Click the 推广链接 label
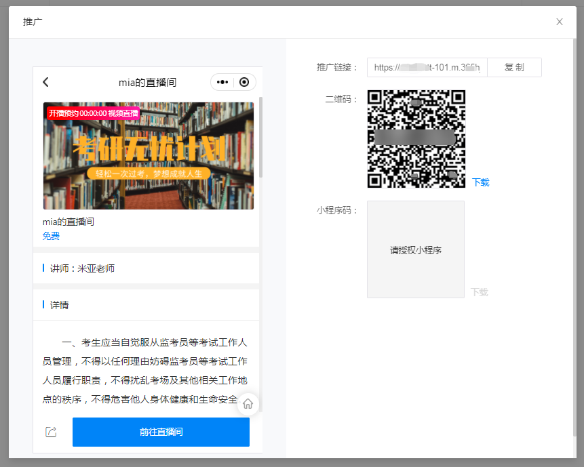This screenshot has height=467, width=584. (337, 67)
